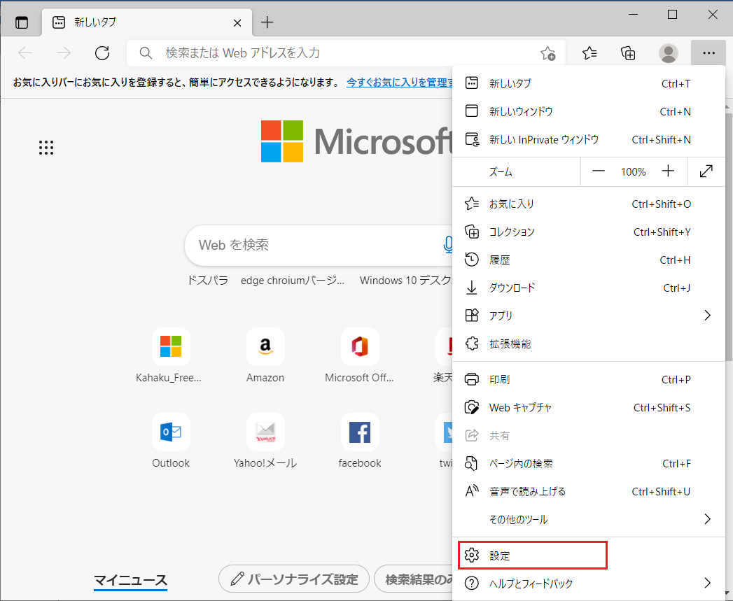Enter full screen with zoom arrow icon
Image resolution: width=733 pixels, height=601 pixels.
pos(706,171)
